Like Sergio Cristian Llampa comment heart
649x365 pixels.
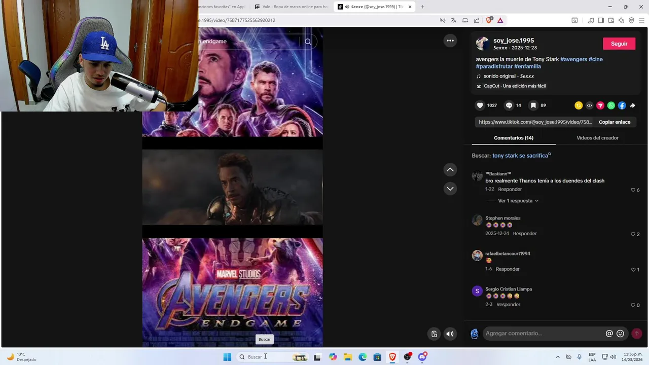pyautogui.click(x=633, y=305)
